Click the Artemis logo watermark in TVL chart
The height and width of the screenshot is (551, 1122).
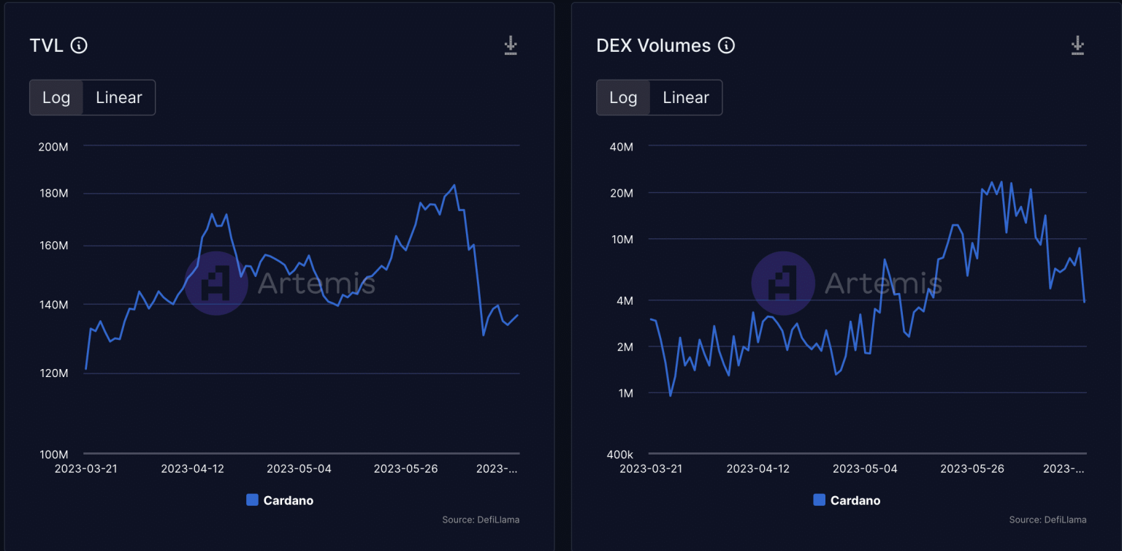pos(217,283)
